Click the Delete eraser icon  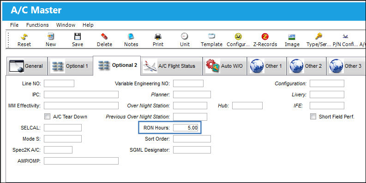[104, 36]
